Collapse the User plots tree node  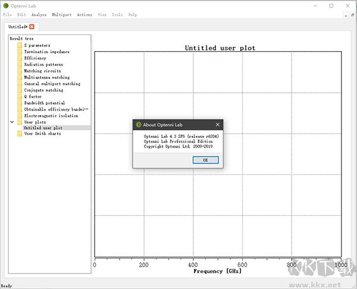12,122
